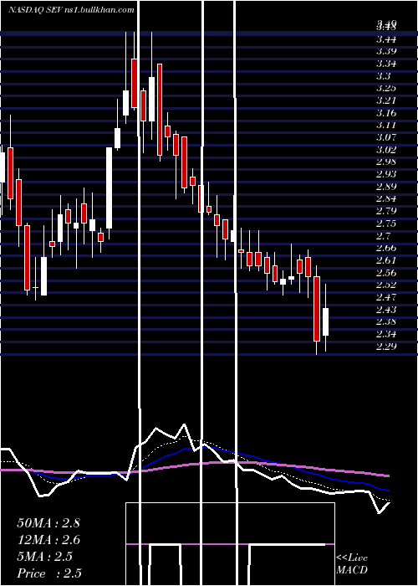Click the 3.3 price axis label
The height and width of the screenshot is (586, 418).
click(x=384, y=76)
